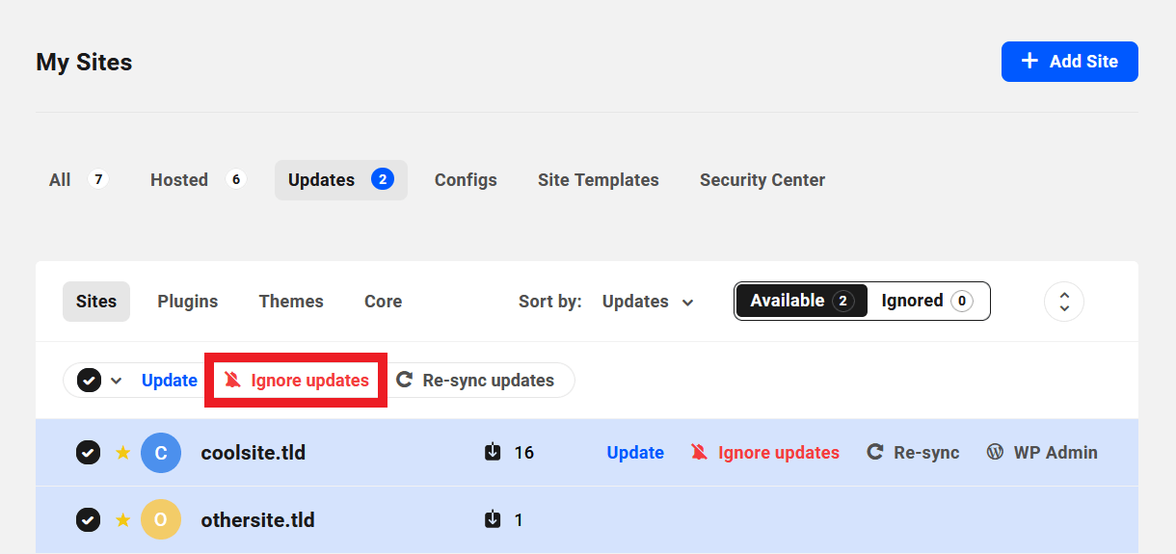Click the muted bell icon in coolsite.tld row

tap(700, 452)
